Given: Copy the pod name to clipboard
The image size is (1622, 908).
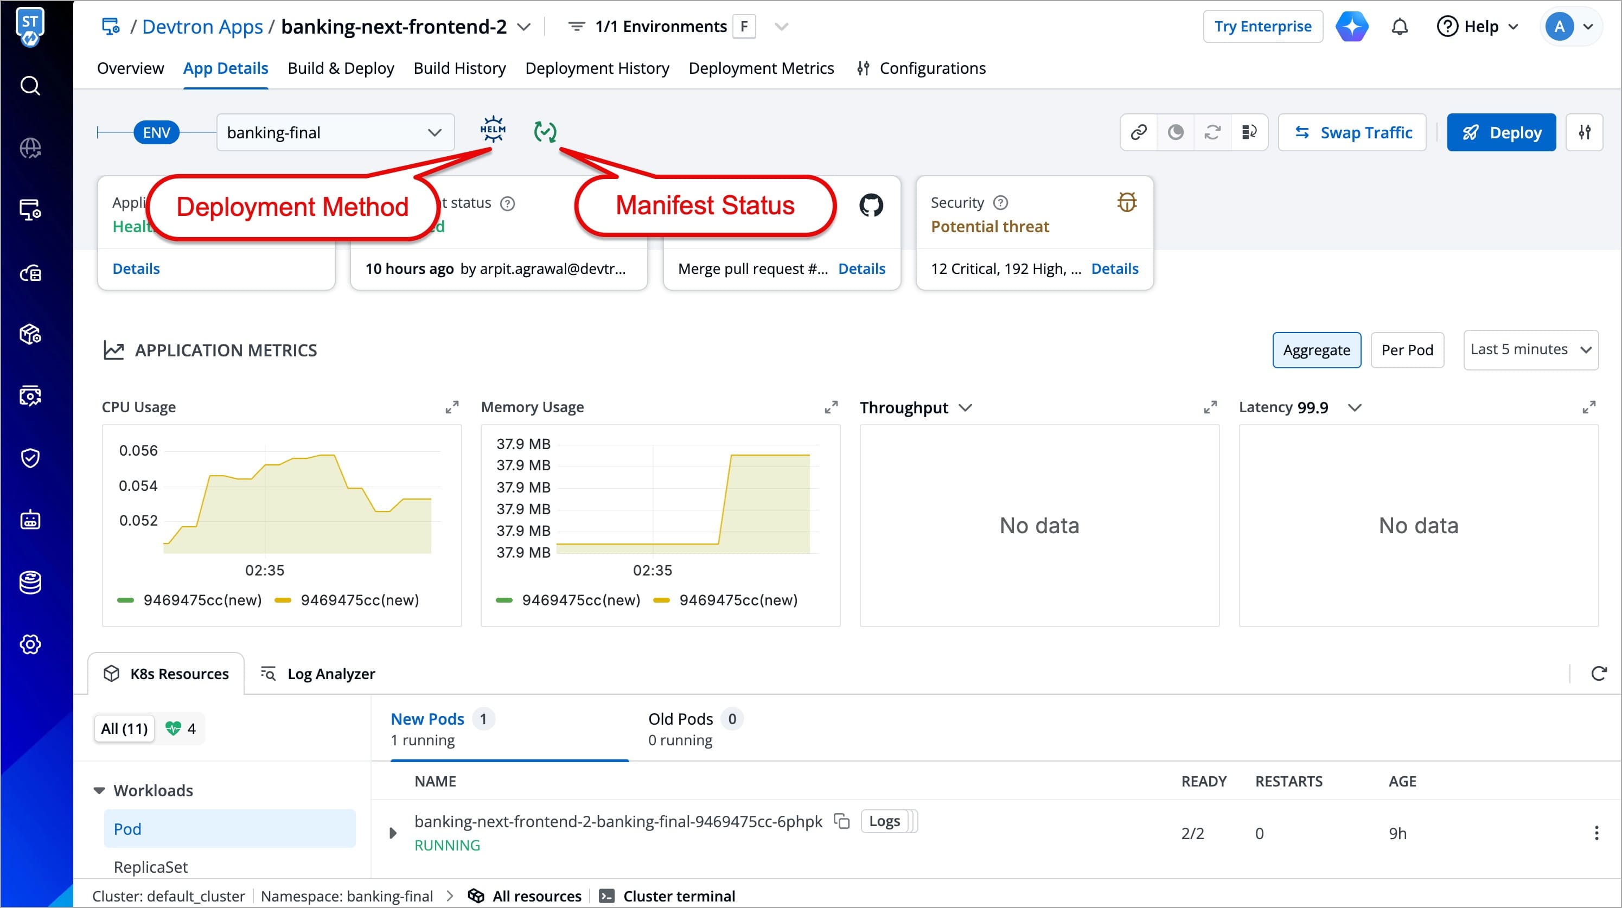Looking at the screenshot, I should coord(841,821).
